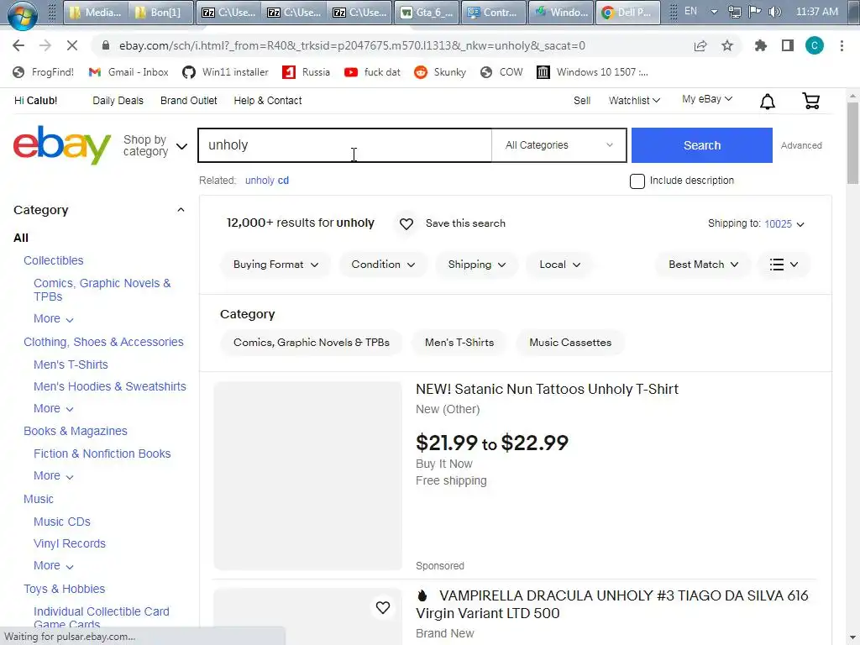Image resolution: width=860 pixels, height=645 pixels.
Task: Open the Chrome extensions puzzle icon
Action: coord(760,45)
